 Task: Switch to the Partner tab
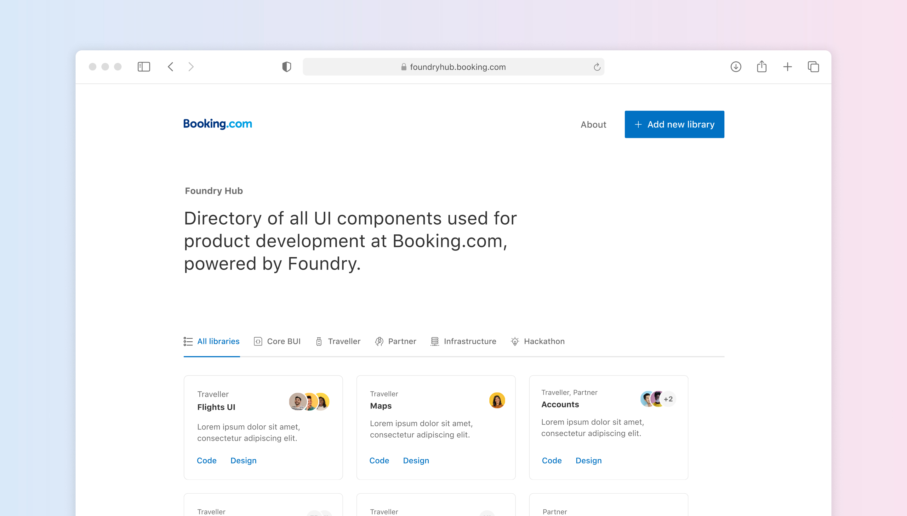396,341
